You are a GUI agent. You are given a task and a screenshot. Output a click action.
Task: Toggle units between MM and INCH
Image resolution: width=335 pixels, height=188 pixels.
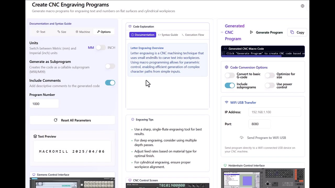click(100, 48)
